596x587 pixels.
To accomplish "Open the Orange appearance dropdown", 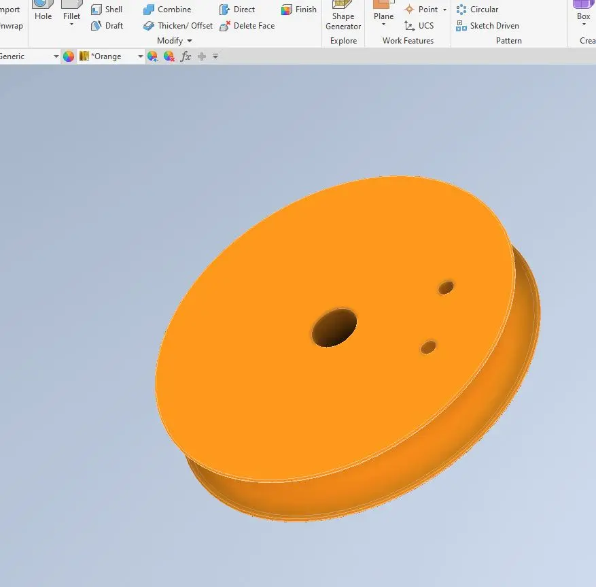I will pos(141,56).
